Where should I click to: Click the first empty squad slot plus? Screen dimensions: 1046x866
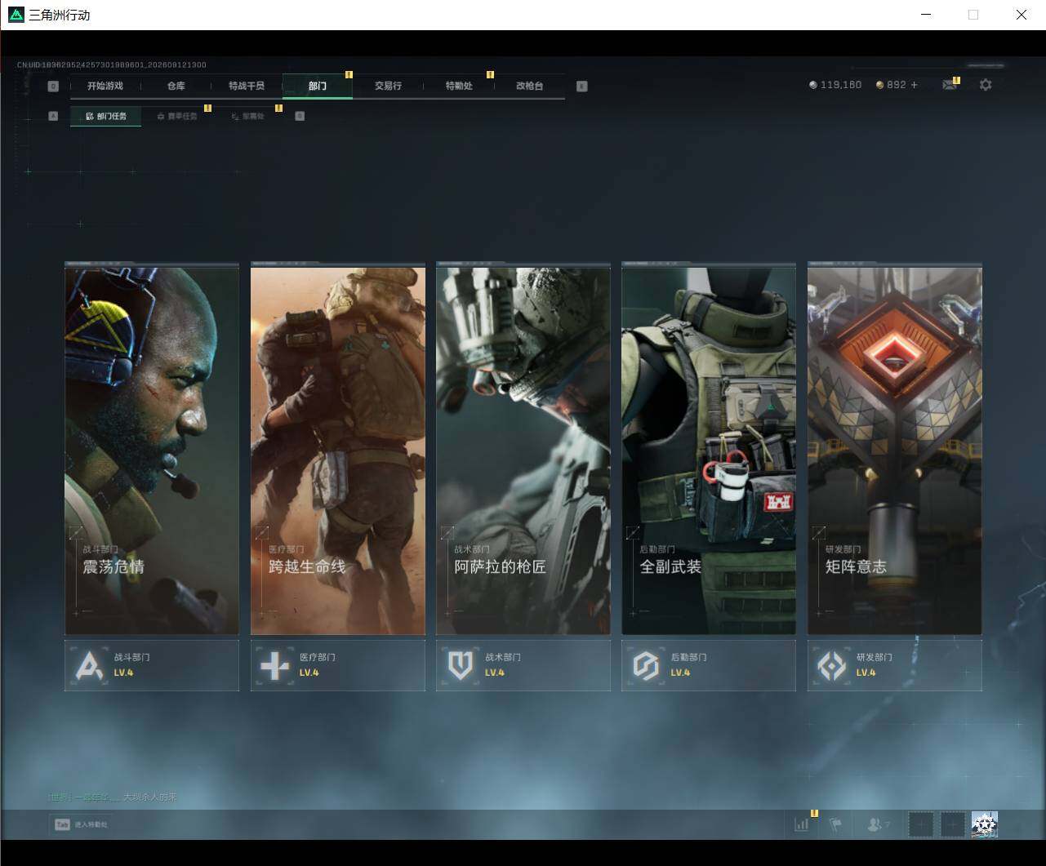(921, 824)
